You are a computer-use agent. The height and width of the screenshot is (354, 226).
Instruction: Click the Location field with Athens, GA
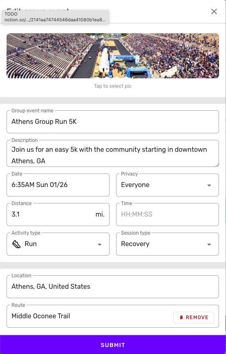click(113, 287)
